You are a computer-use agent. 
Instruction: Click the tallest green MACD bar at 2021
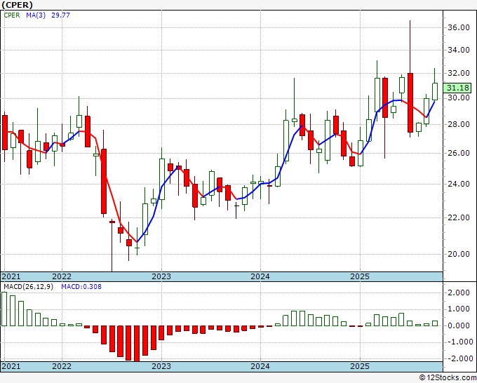point(4,309)
